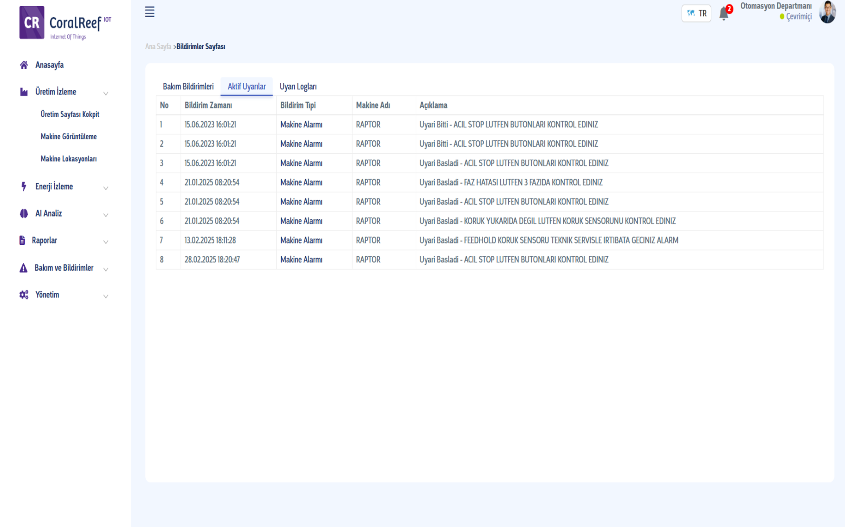845x527 pixels.
Task: Click the Raporlar document icon
Action: (x=22, y=240)
